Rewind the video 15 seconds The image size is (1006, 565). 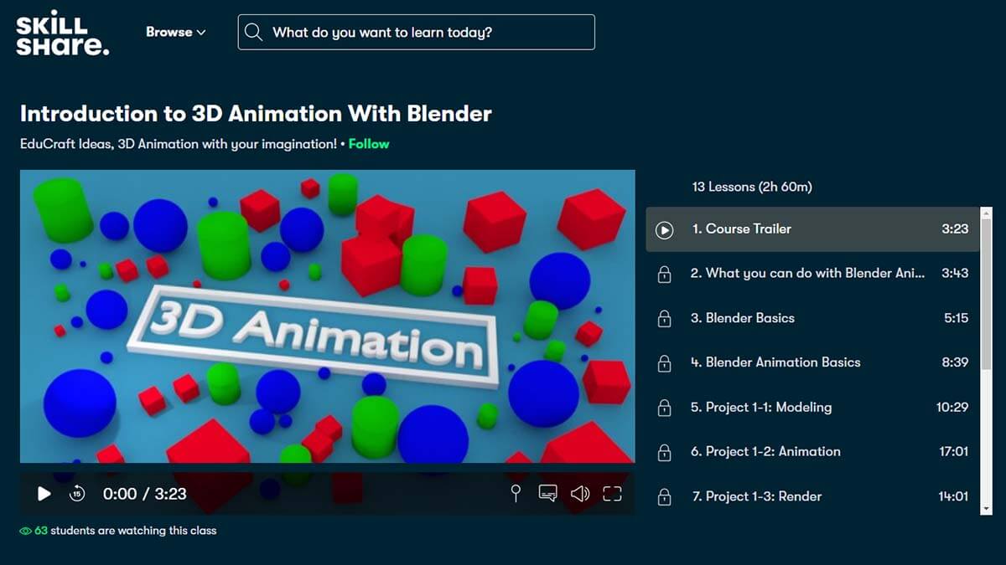tap(77, 494)
